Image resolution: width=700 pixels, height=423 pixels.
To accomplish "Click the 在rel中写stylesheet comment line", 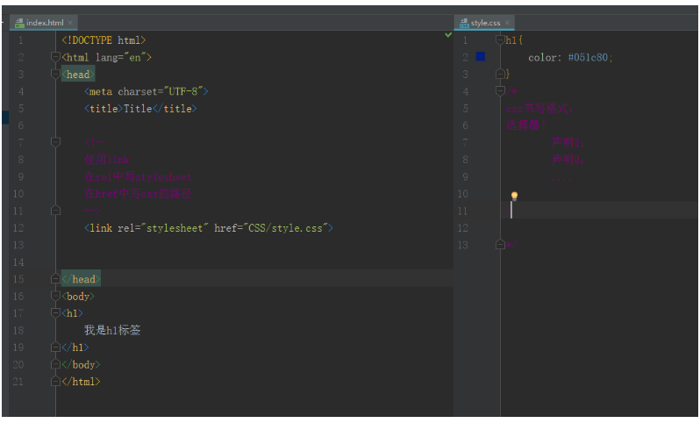I will pos(138,177).
